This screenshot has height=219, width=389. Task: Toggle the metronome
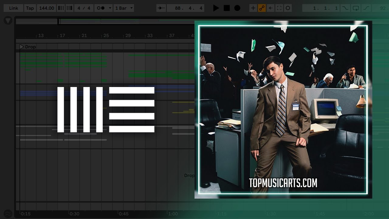coord(101,8)
